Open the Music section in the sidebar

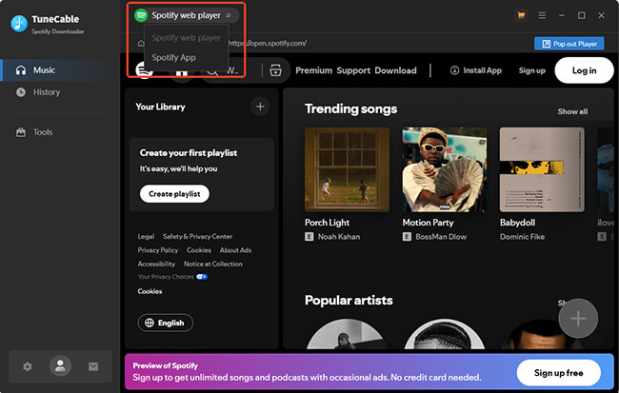click(60, 70)
